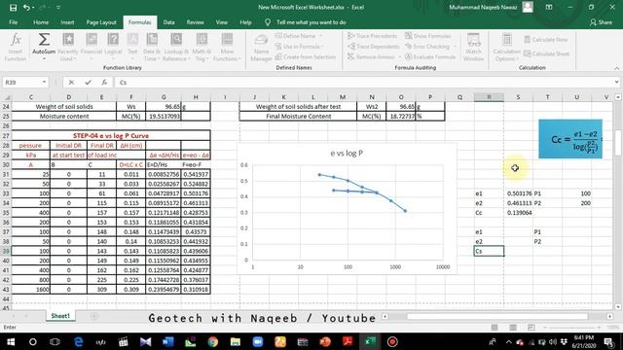Image resolution: width=623 pixels, height=350 pixels.
Task: Switch to the Review tab
Action: point(195,22)
